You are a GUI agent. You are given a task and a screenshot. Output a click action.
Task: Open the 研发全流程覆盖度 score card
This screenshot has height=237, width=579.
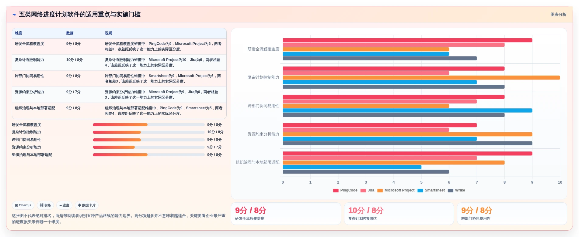tap(286, 214)
